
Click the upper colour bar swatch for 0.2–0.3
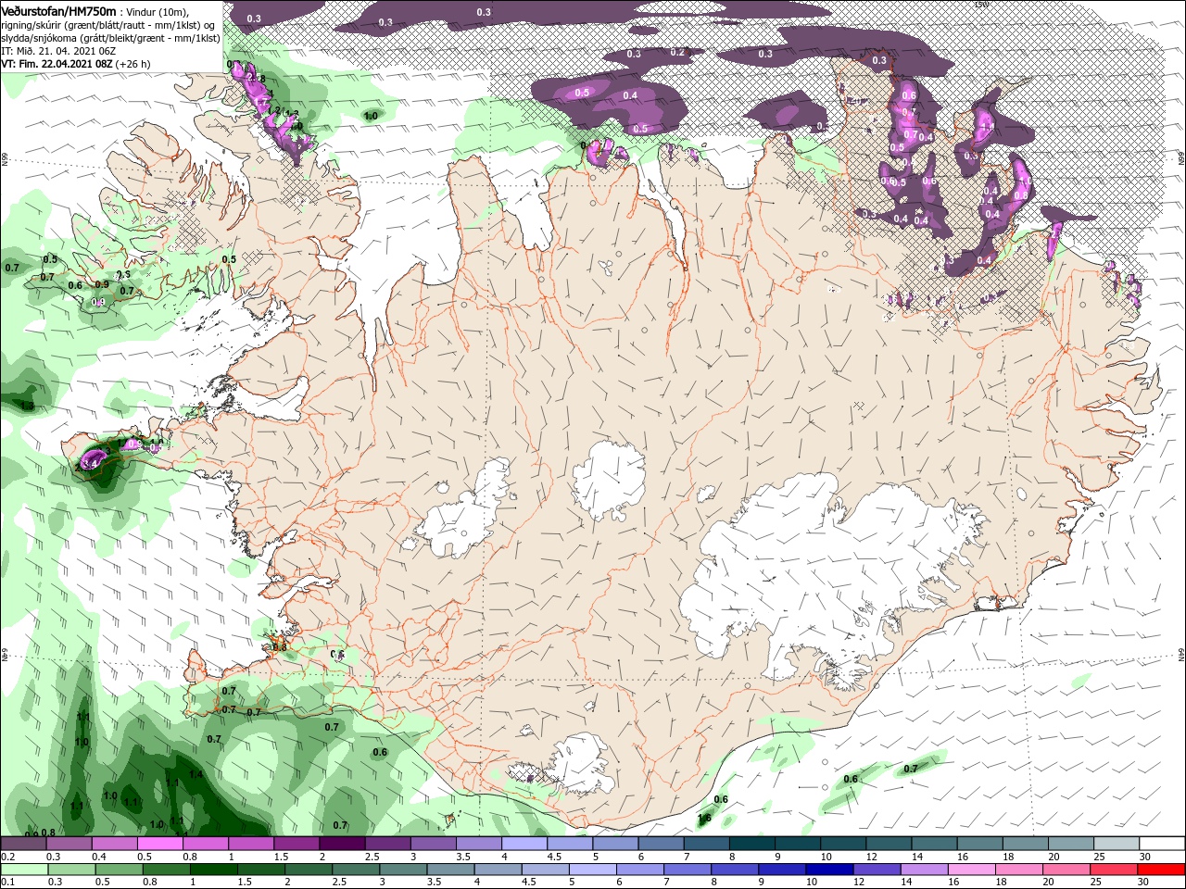tap(23, 844)
